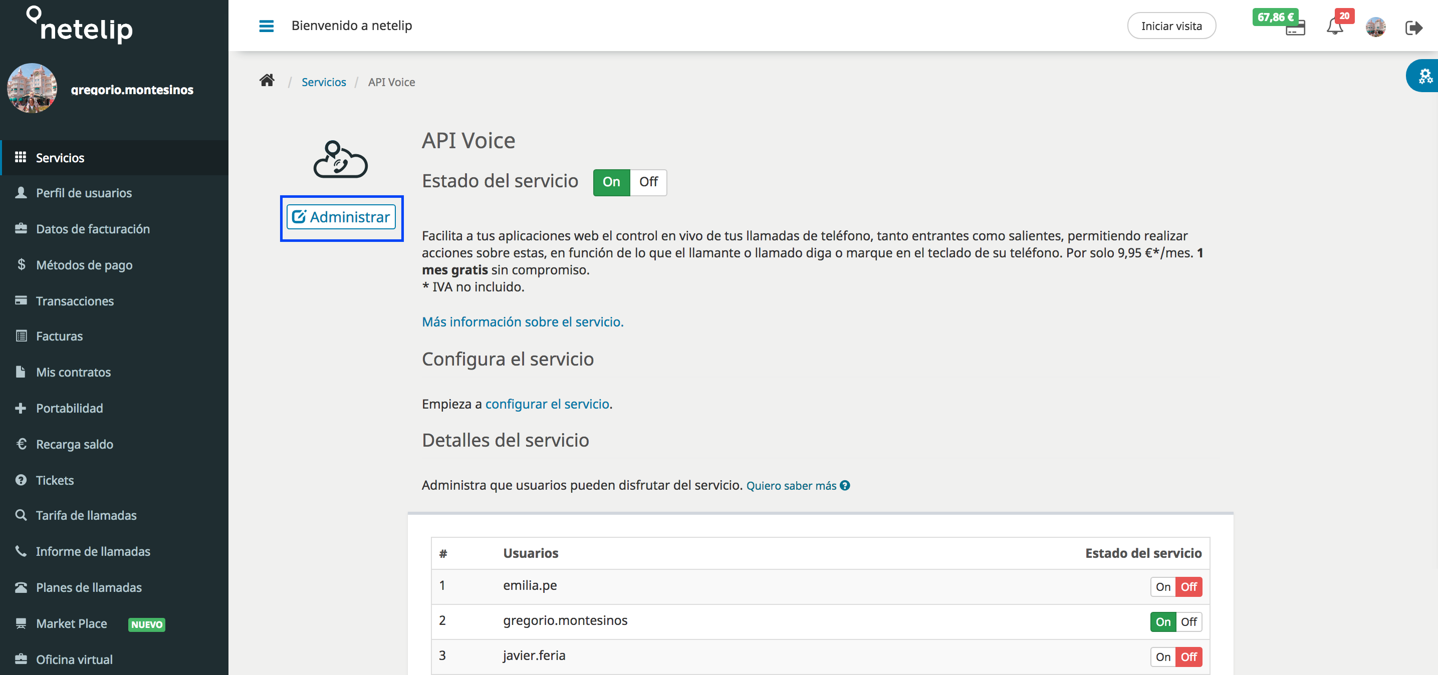1438x675 pixels.
Task: Expand Servicios breadcrumb navigation link
Action: click(323, 82)
